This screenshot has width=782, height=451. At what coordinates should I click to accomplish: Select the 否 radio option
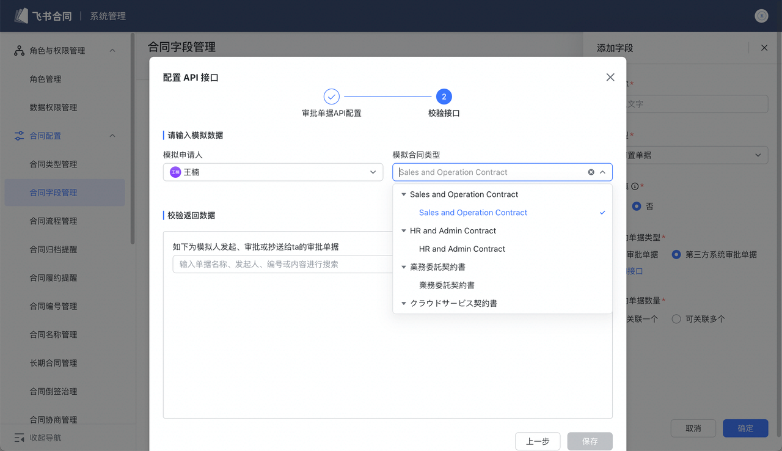pos(637,207)
